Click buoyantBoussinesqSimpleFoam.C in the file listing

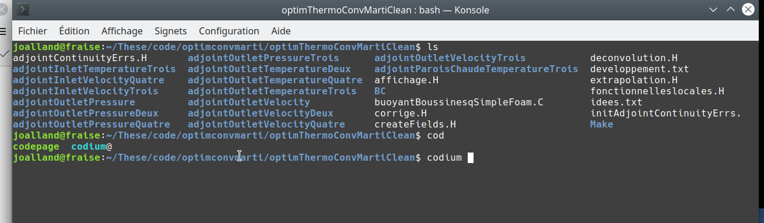(459, 102)
